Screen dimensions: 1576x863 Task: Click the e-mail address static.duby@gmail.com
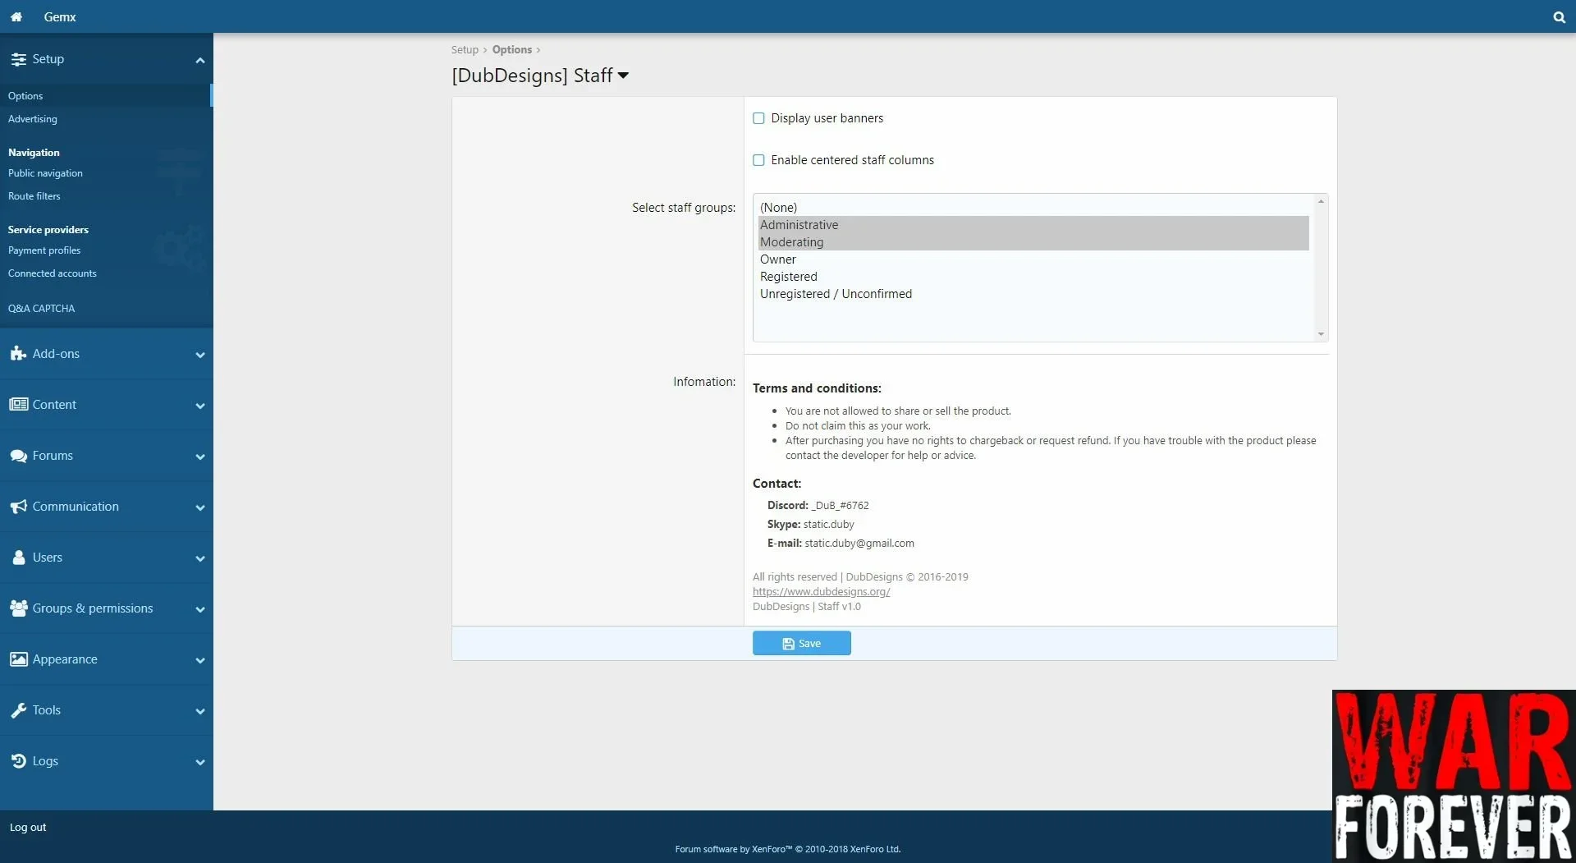pyautogui.click(x=859, y=544)
